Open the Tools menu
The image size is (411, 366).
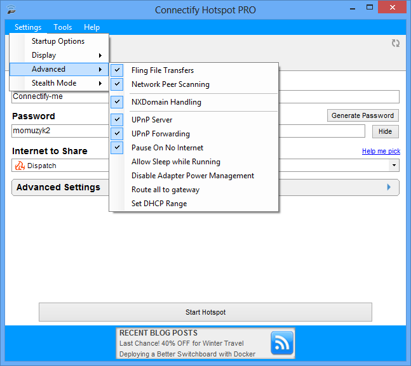[63, 27]
